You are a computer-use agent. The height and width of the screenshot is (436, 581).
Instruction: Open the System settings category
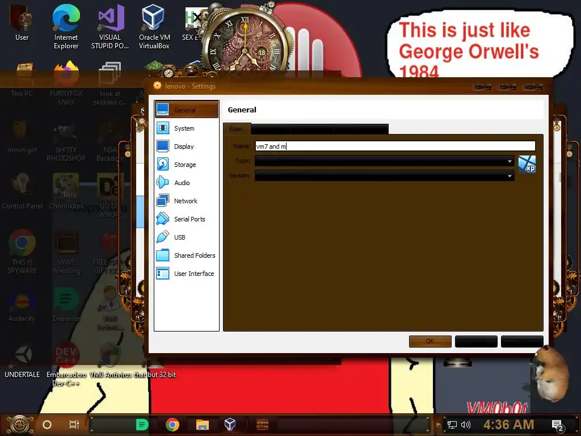point(186,128)
